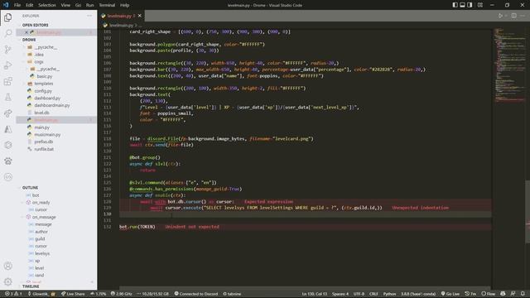This screenshot has width=530, height=298.
Task: Select Python language mode
Action: coord(389,294)
